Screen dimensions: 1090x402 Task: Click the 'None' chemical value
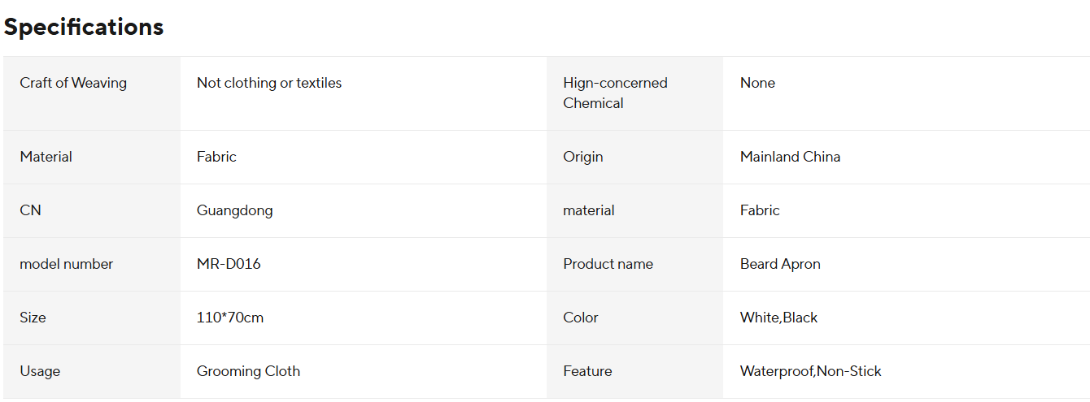pos(757,83)
